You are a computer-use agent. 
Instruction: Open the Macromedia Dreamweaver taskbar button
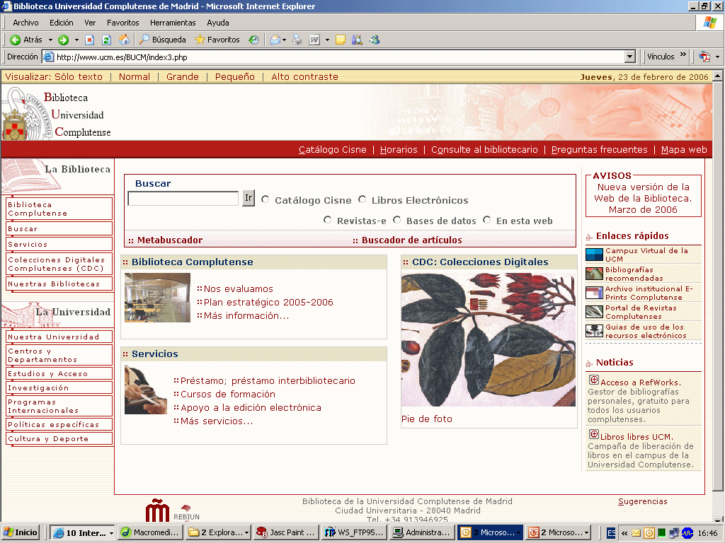coord(151,533)
